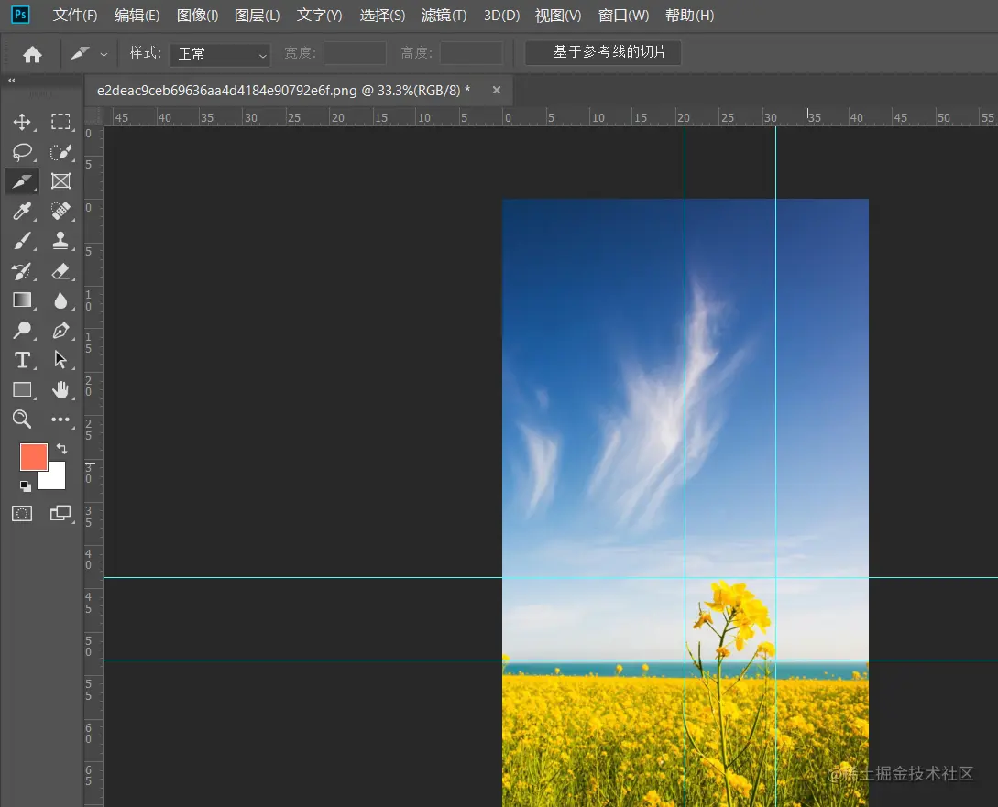Select the Pen tool
This screenshot has height=807, width=998.
[x=60, y=330]
